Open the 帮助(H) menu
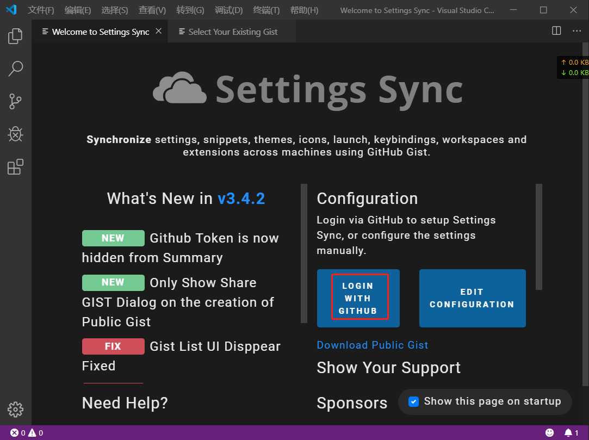The image size is (589, 440). [x=304, y=10]
